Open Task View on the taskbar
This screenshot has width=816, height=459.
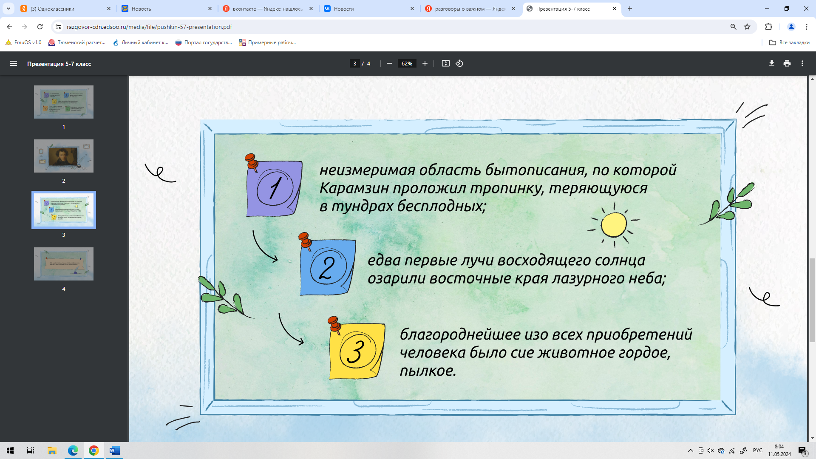click(x=31, y=450)
